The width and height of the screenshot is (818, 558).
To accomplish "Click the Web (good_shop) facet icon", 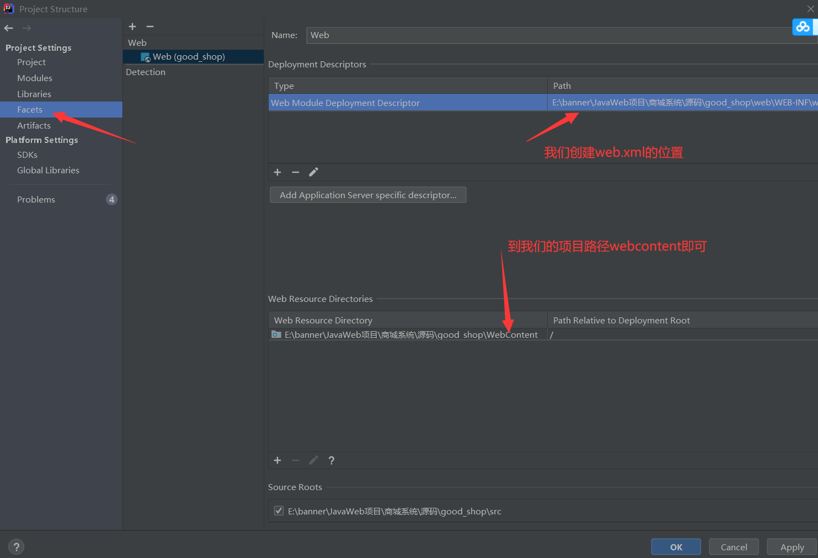I will pos(146,57).
